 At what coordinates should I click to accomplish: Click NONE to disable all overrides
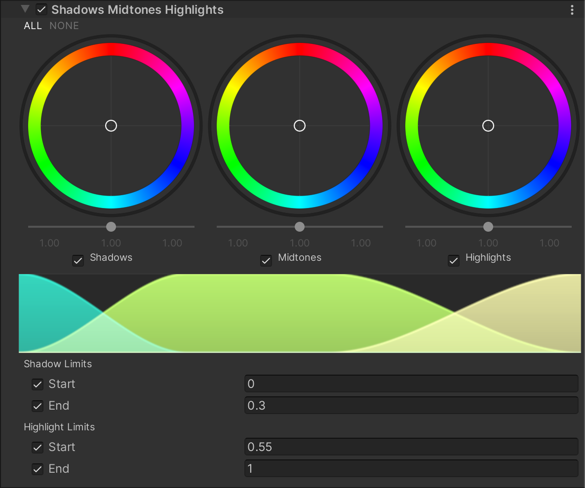(64, 26)
